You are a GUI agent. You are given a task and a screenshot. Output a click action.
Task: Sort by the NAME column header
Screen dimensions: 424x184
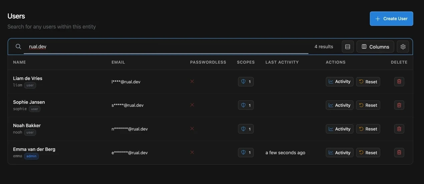point(19,62)
